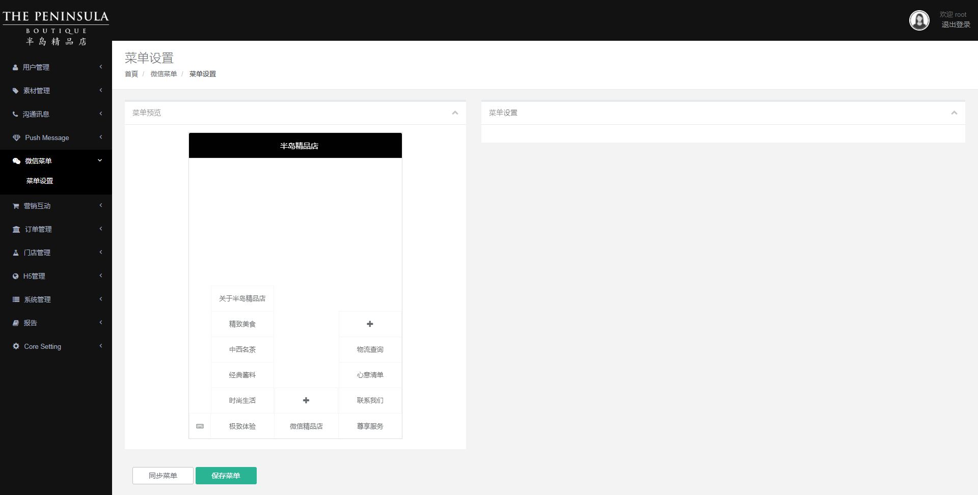This screenshot has height=495, width=978.
Task: Expand the 用户管理 sidebar menu
Action: click(x=56, y=67)
